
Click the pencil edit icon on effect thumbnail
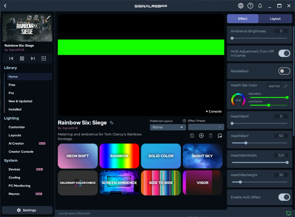point(48,17)
